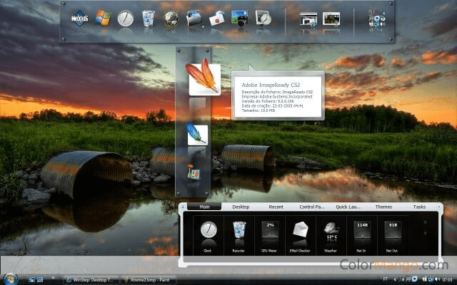Click the shelf scroll down arrow
This screenshot has height=285, width=457.
pyautogui.click(x=425, y=233)
